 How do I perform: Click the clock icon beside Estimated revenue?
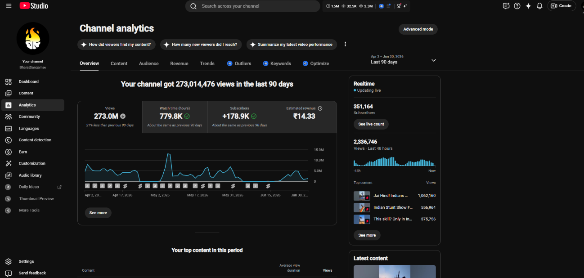pos(320,108)
